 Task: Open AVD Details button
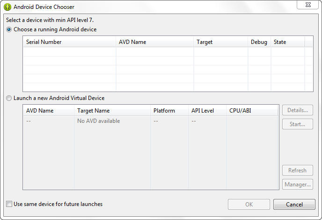(298, 110)
